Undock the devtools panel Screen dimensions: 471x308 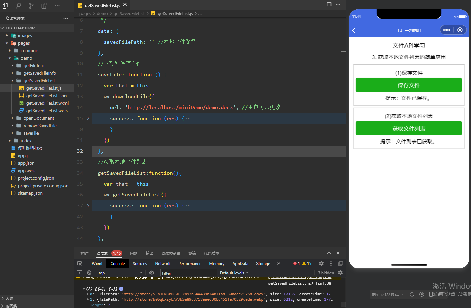point(340,263)
